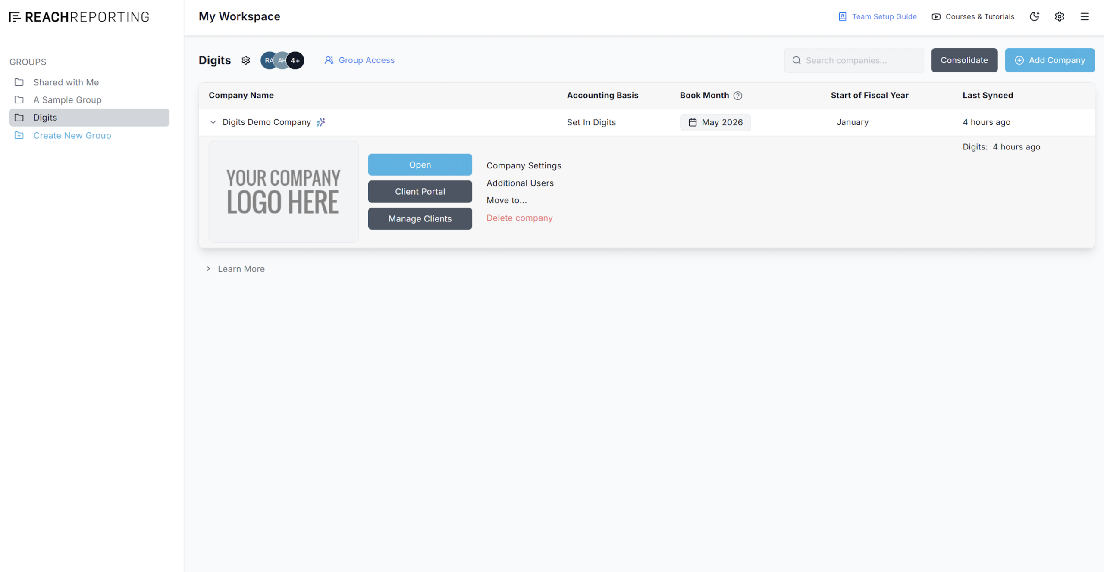Open Company Settings
Screen dimensions: 1104x572
524,165
